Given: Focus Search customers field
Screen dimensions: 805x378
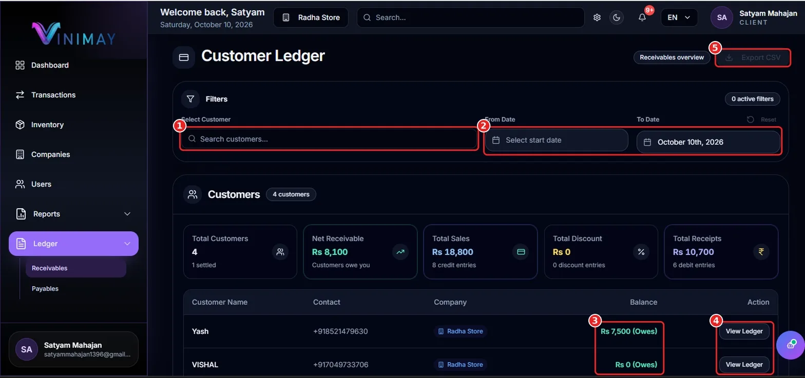Looking at the screenshot, I should pyautogui.click(x=329, y=139).
